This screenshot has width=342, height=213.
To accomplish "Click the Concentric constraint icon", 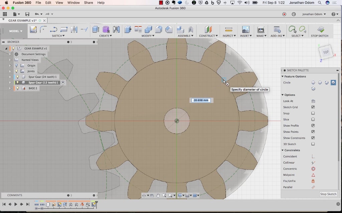I will (x=313, y=169).
